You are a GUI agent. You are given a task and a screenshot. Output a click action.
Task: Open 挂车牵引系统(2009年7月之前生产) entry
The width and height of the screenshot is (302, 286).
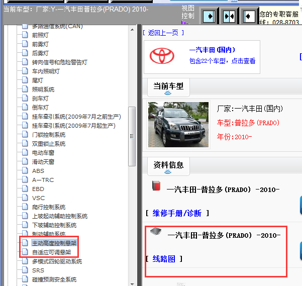click(76, 117)
